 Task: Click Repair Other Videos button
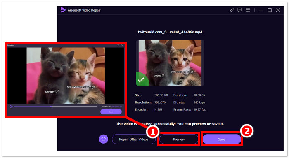[x=134, y=139]
